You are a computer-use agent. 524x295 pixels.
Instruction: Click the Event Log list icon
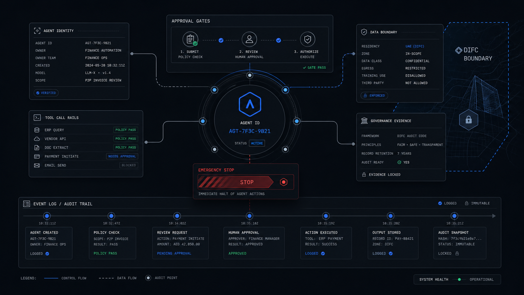click(27, 204)
